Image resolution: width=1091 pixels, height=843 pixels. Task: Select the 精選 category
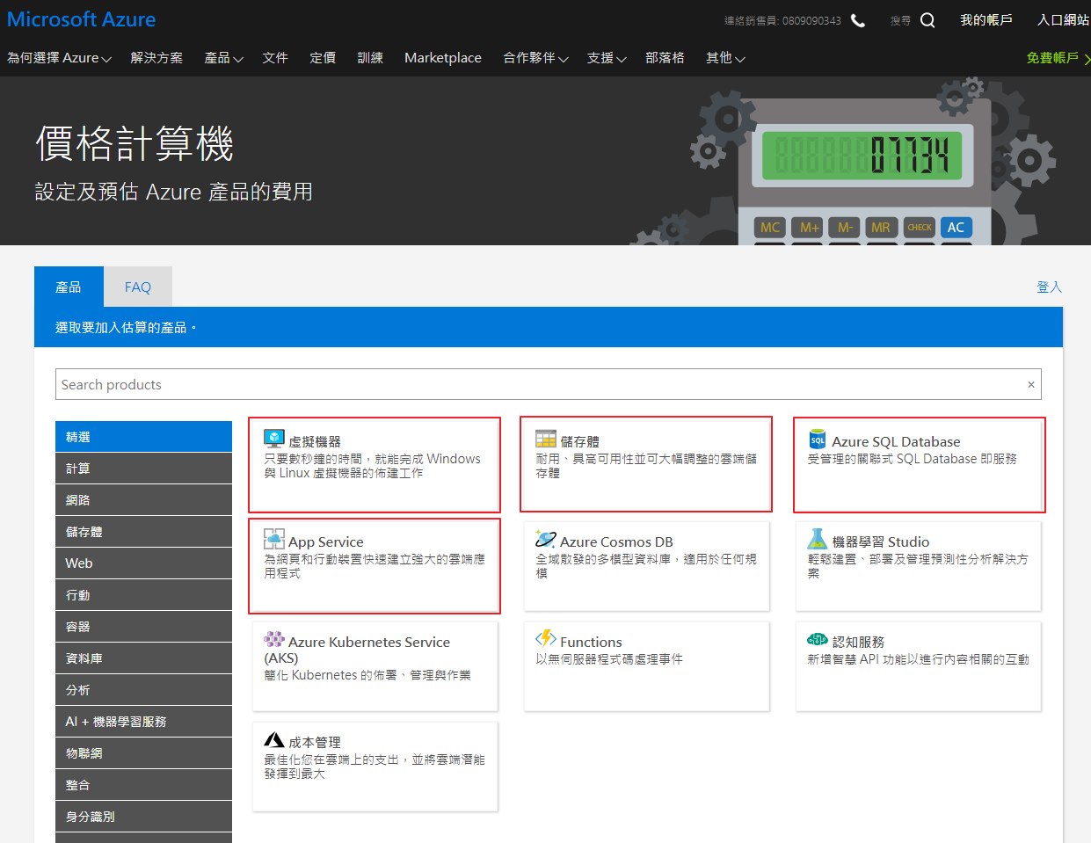[x=143, y=437]
